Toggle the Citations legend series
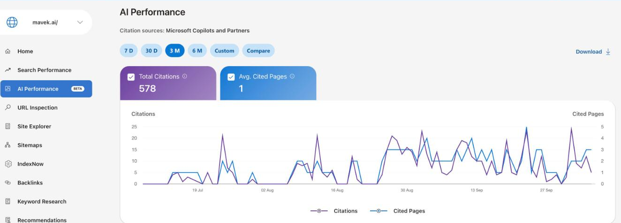The image size is (621, 223). click(x=334, y=211)
